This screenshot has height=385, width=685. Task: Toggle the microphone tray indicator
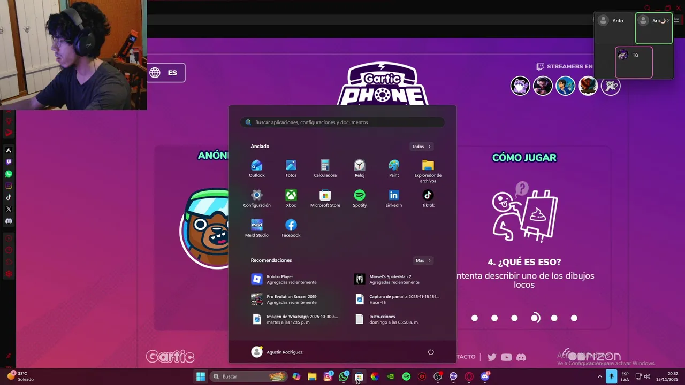(x=611, y=376)
